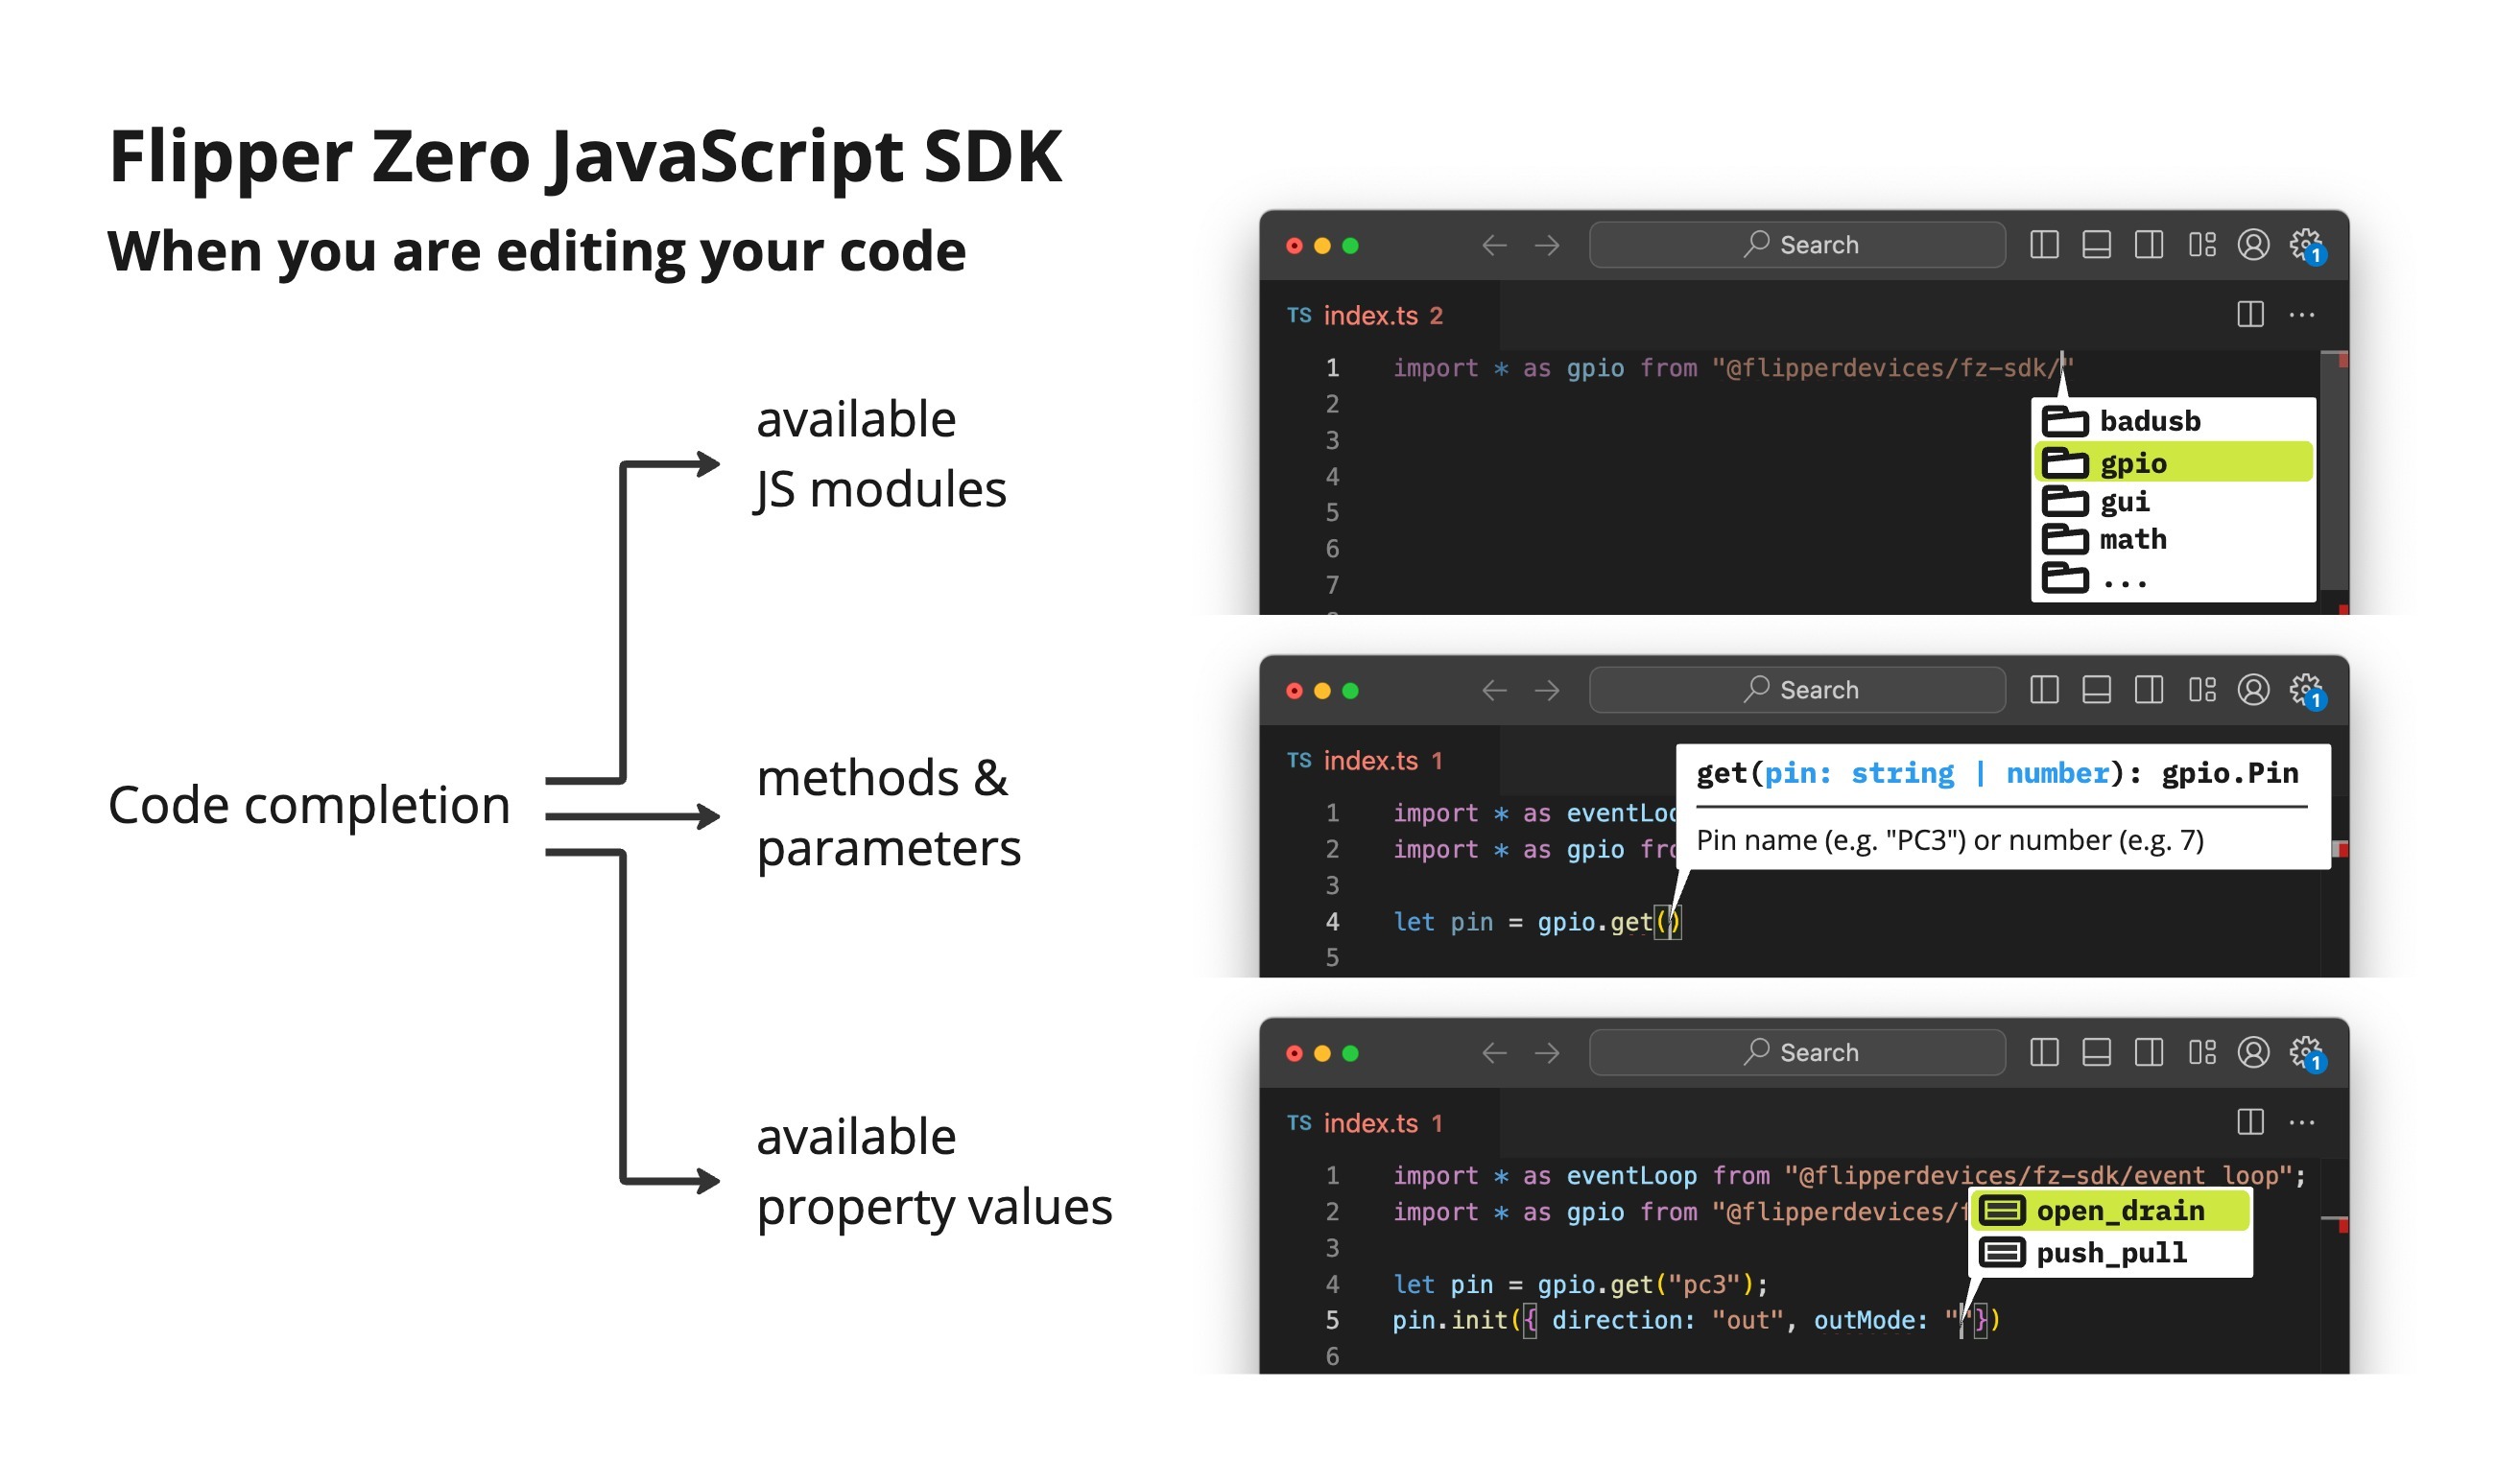Click inside the Search input box
This screenshot has width=2520, height=1460.
click(1797, 244)
